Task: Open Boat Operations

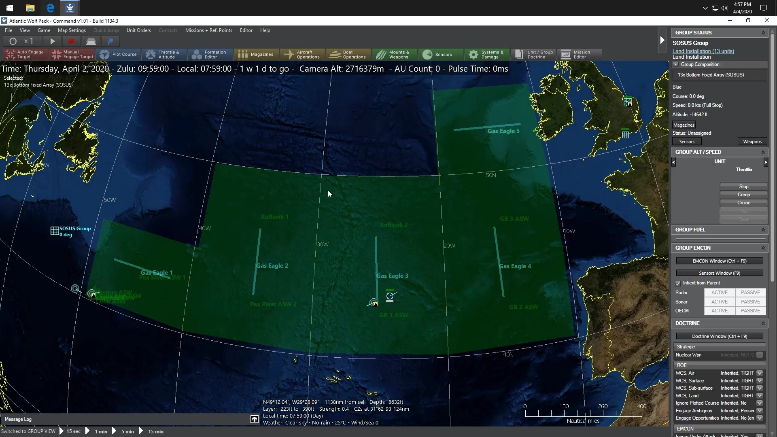Action: click(x=349, y=54)
